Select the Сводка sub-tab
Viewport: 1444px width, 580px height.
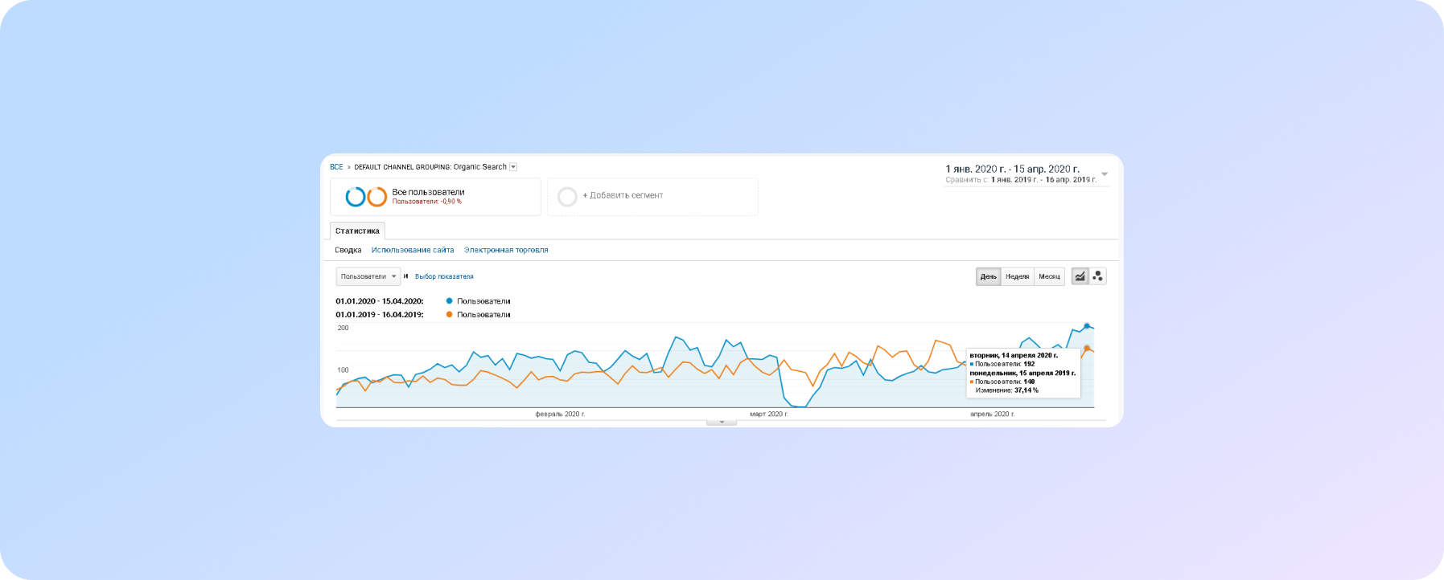tap(348, 250)
